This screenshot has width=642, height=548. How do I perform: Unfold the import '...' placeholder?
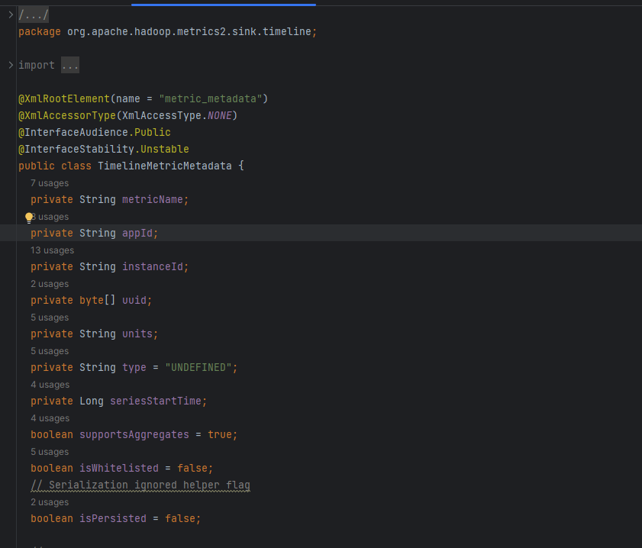pos(70,65)
